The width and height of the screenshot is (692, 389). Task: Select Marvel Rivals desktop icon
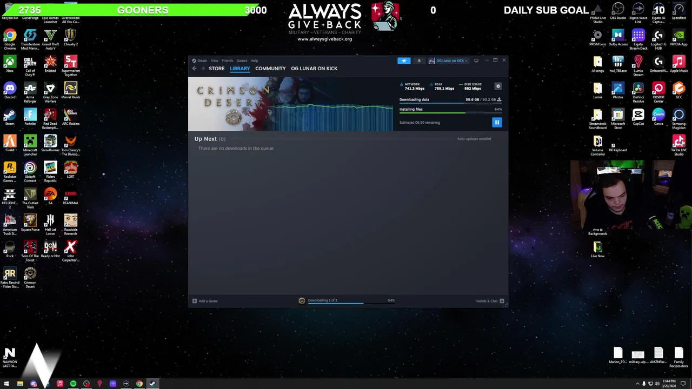tap(70, 90)
